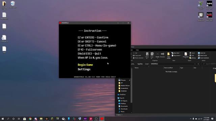Image resolution: width=216 pixels, height=121 pixels.
Task: Open Screenshots folder in navigation pane
Action: tap(123, 88)
